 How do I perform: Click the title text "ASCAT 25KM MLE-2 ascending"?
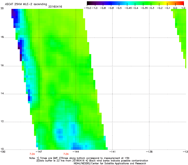[x=26, y=4]
